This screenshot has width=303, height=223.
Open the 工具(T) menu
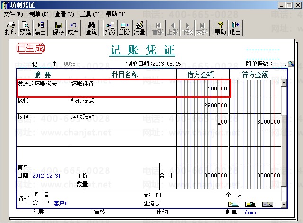(x=90, y=14)
